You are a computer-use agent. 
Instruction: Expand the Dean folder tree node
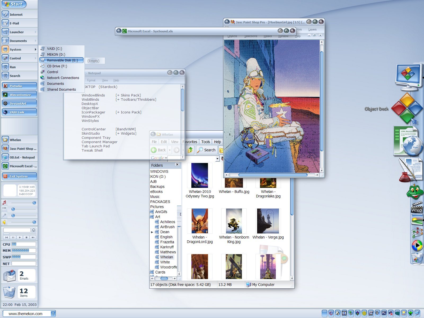click(x=152, y=232)
